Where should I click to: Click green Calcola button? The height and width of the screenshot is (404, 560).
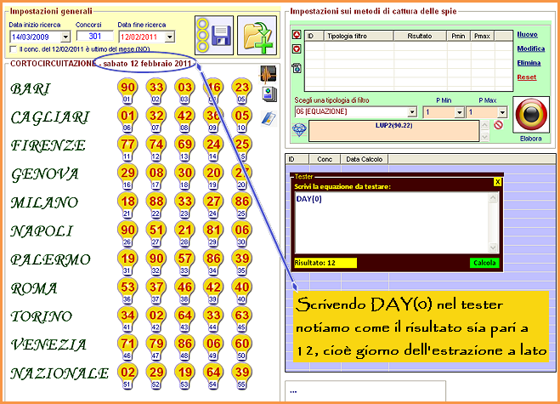pyautogui.click(x=484, y=263)
